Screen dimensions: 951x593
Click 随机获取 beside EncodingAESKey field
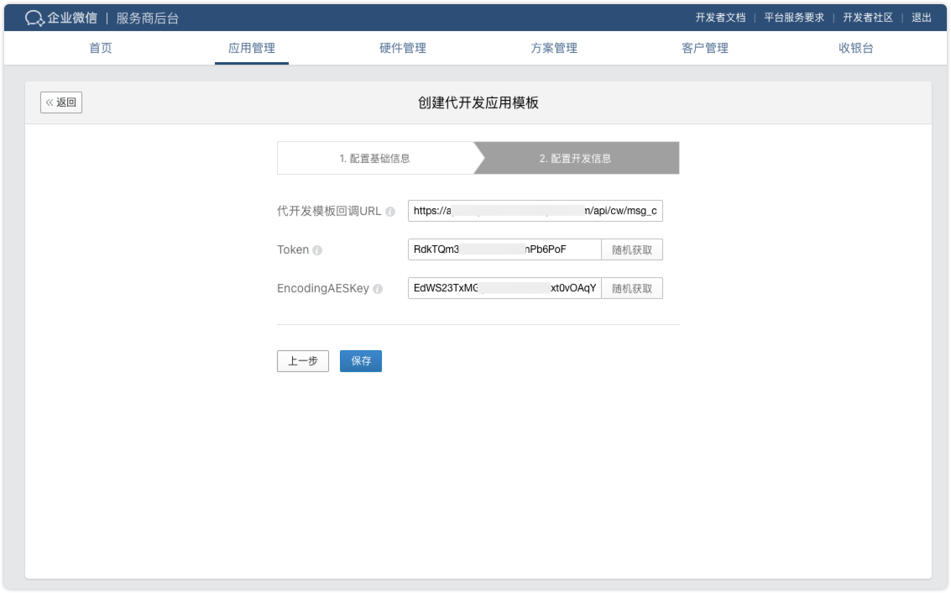pyautogui.click(x=632, y=288)
